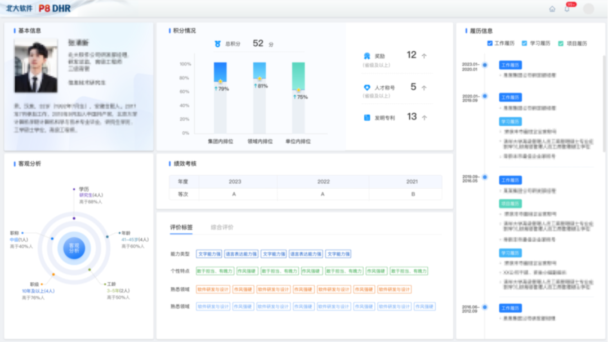The image size is (608, 342).
Task: Click the 总积分 medal icon
Action: click(217, 43)
